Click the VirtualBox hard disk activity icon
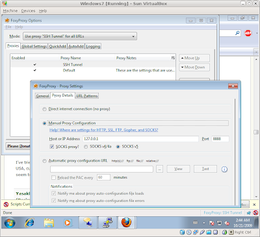This screenshot has height=237, width=260. pyautogui.click(x=183, y=232)
